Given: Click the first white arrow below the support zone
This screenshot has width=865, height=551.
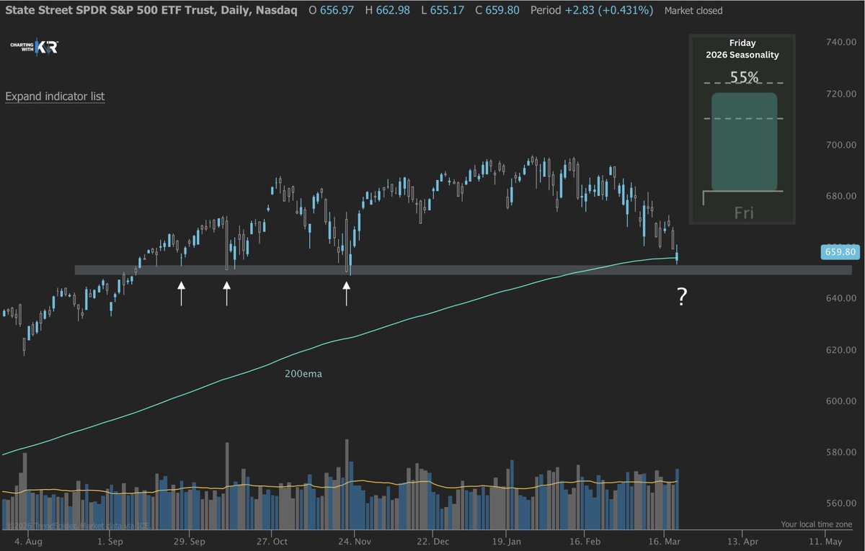Looking at the screenshot, I should coord(180,290).
